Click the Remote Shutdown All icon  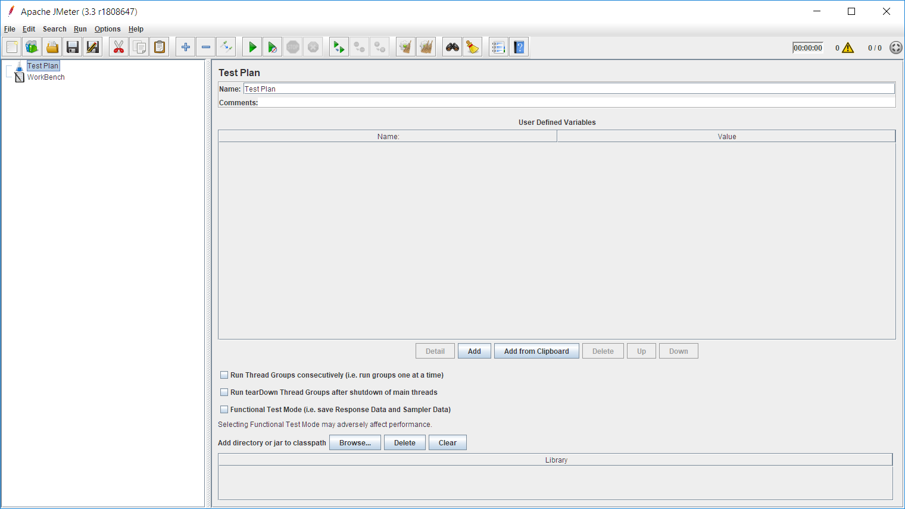(x=380, y=47)
